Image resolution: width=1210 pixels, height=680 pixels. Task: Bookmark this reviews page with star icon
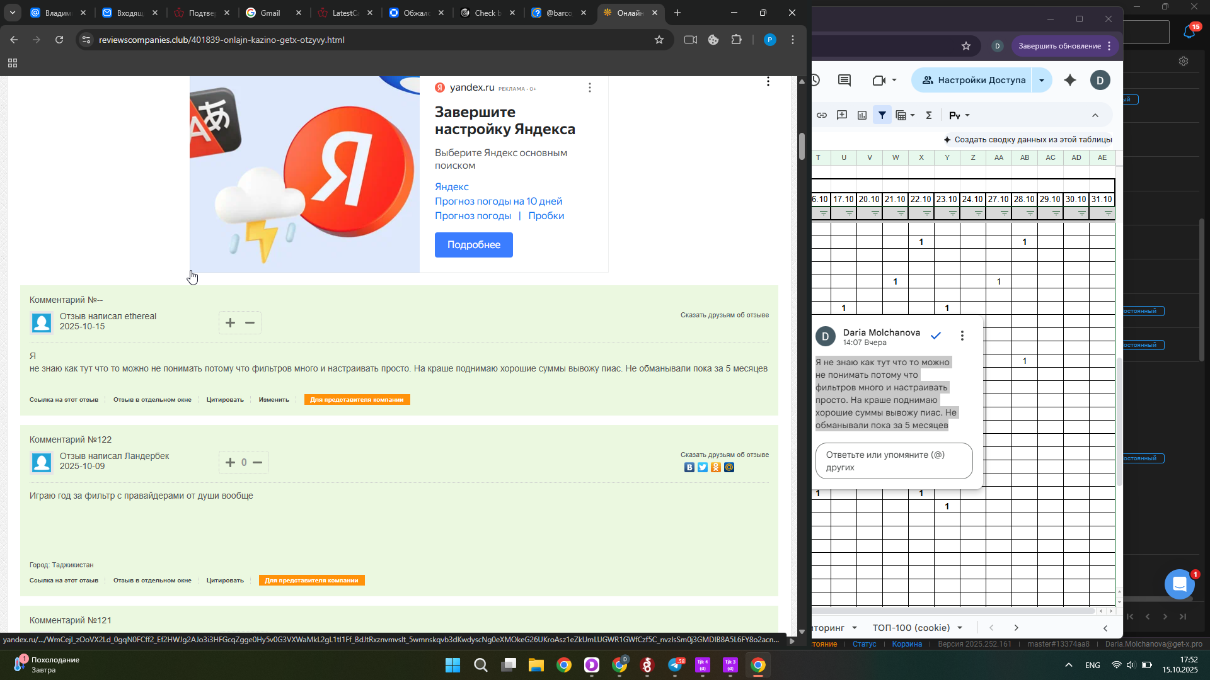click(659, 40)
